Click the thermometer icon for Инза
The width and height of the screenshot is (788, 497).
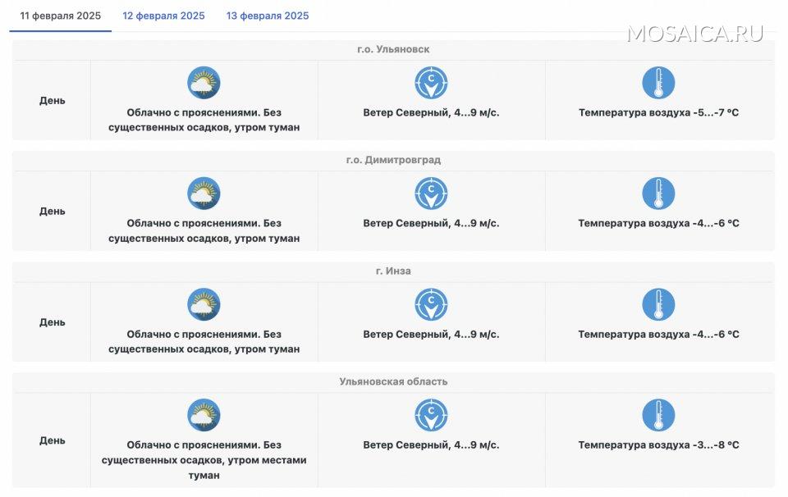658,304
